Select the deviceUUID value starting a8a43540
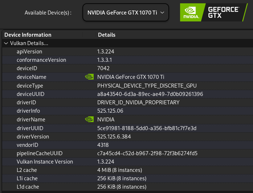The image size is (253, 193). [150, 94]
